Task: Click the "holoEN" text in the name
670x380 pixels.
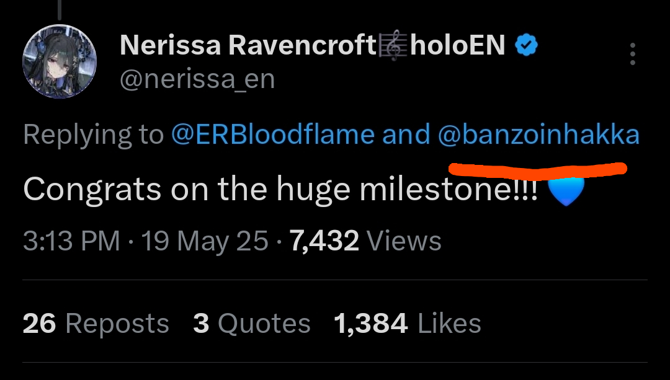Action: (x=458, y=45)
